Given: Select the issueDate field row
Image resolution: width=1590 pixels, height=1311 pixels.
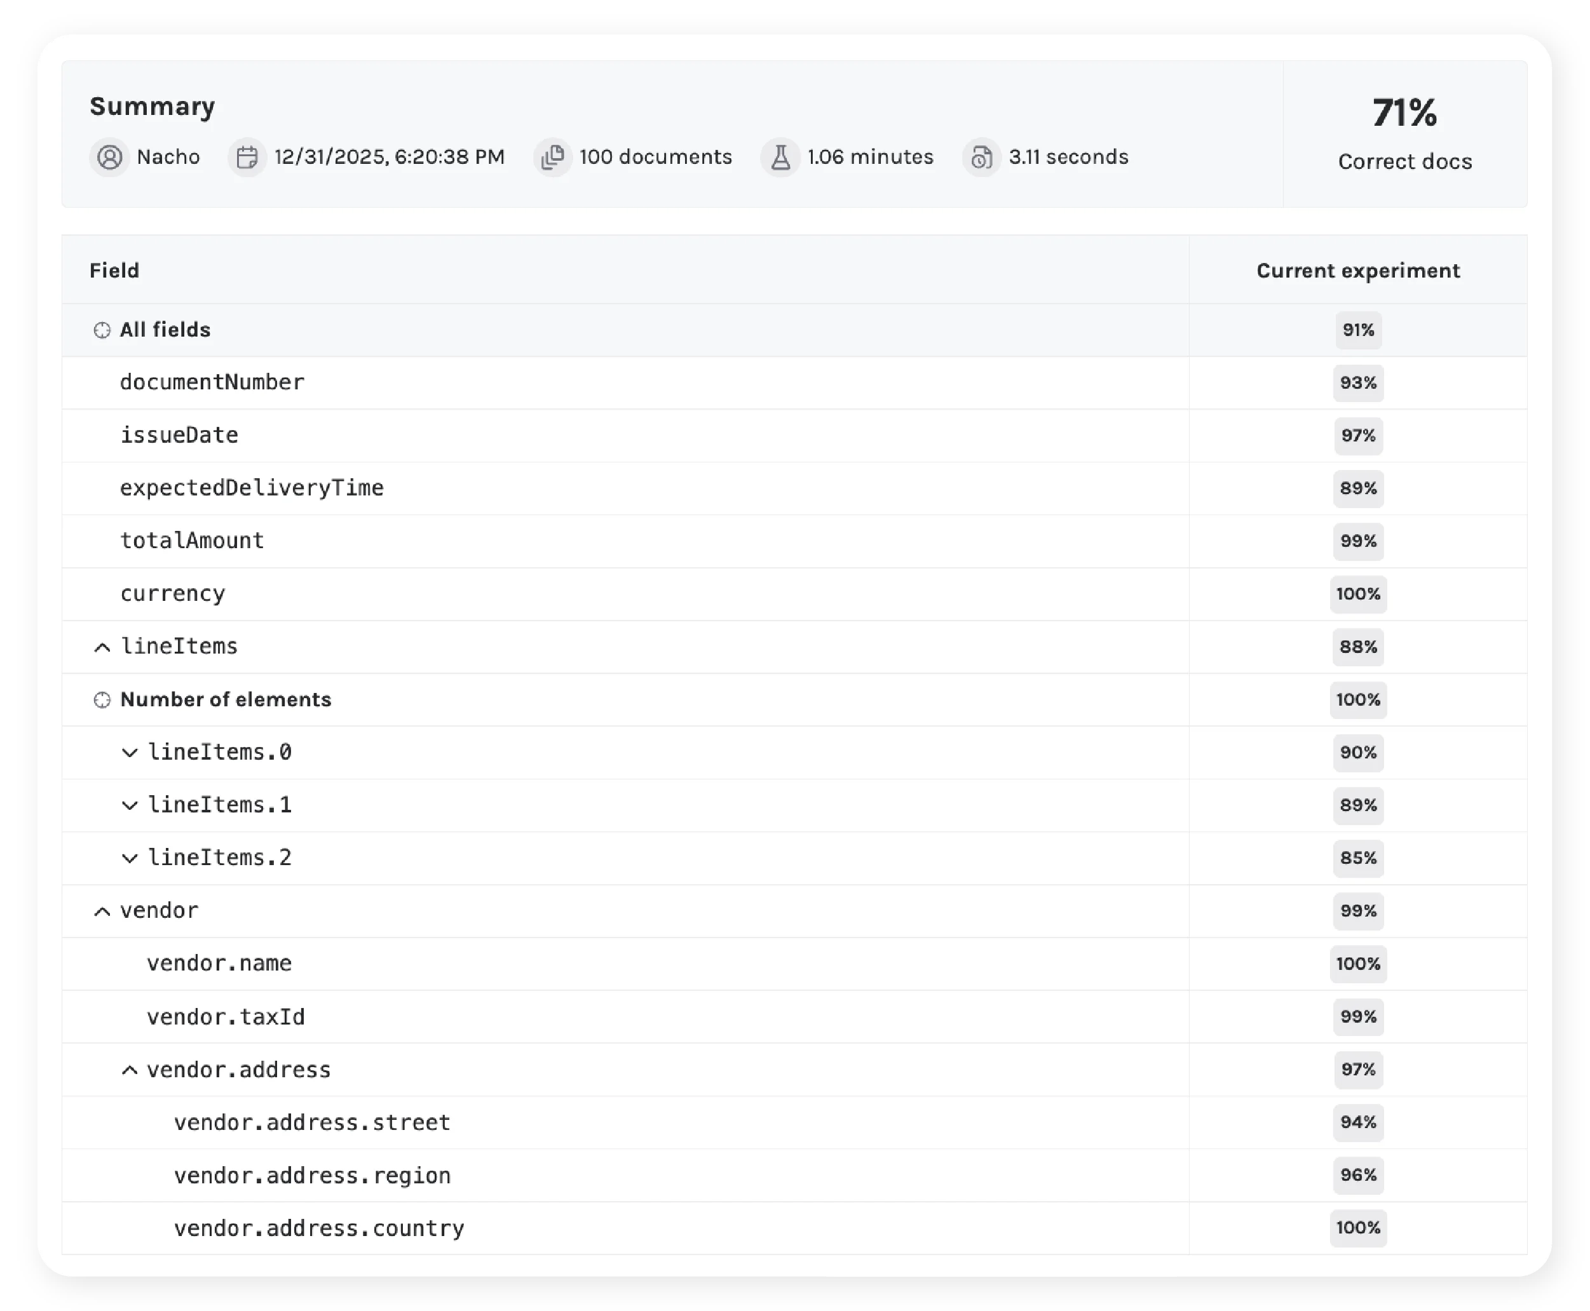Looking at the screenshot, I should coord(794,436).
